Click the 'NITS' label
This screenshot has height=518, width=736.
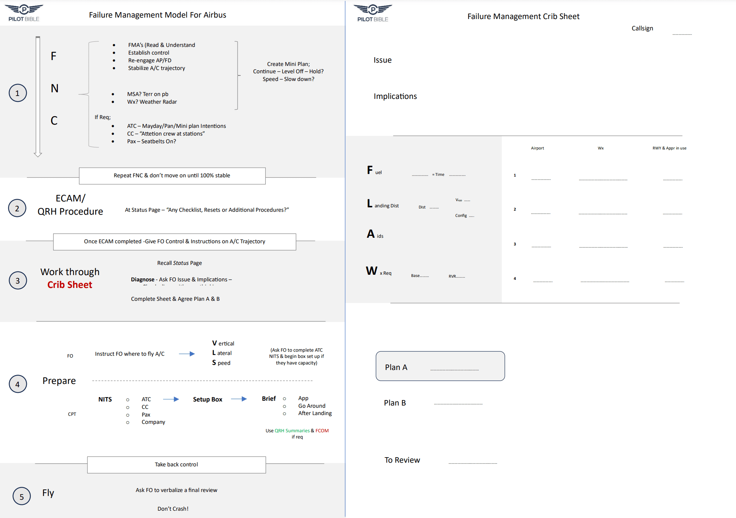tap(105, 399)
